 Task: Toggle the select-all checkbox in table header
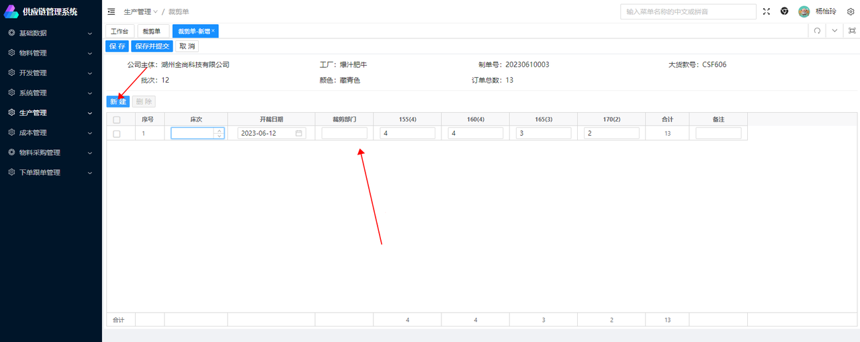pyautogui.click(x=117, y=120)
